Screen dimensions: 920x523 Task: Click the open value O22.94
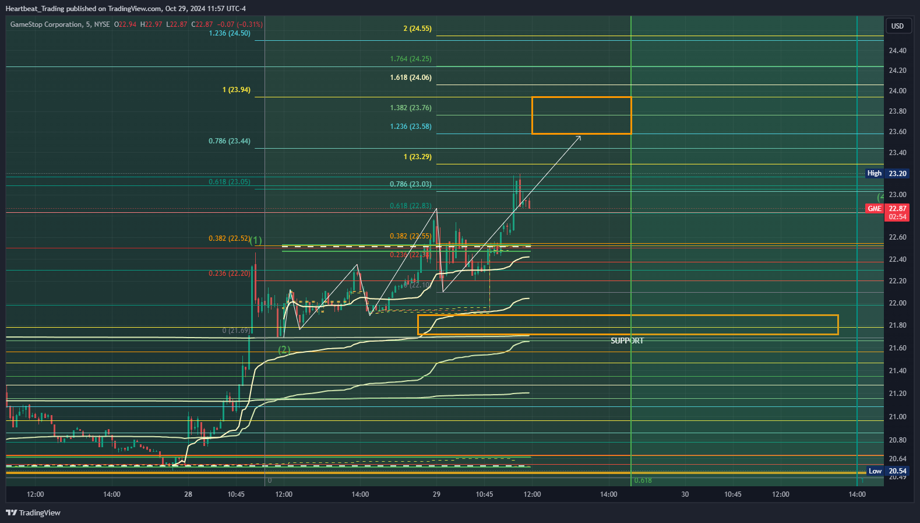tap(125, 24)
